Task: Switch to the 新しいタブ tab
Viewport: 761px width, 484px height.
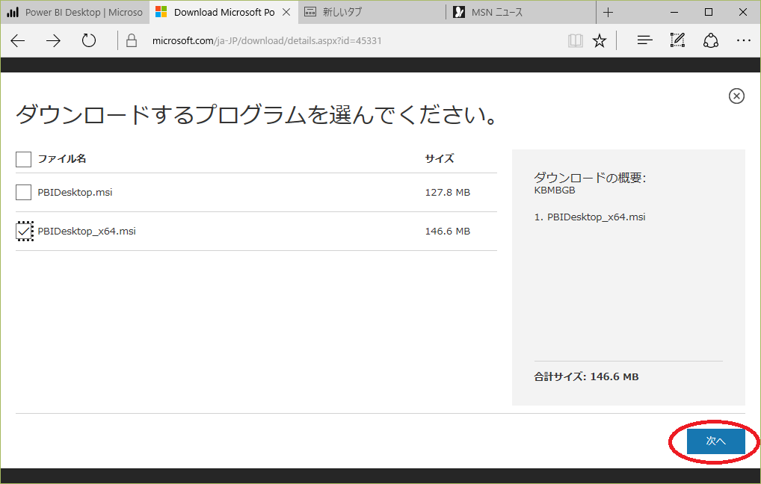Action: coord(372,12)
